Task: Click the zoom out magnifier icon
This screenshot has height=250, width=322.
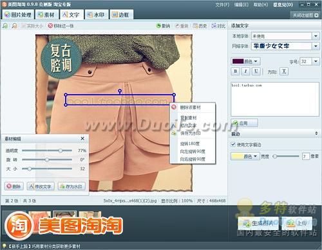Action: (14, 26)
